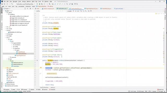Screen dimensions: 167x93
Task: Click the Git update project arrow icon
Action: point(55,4)
